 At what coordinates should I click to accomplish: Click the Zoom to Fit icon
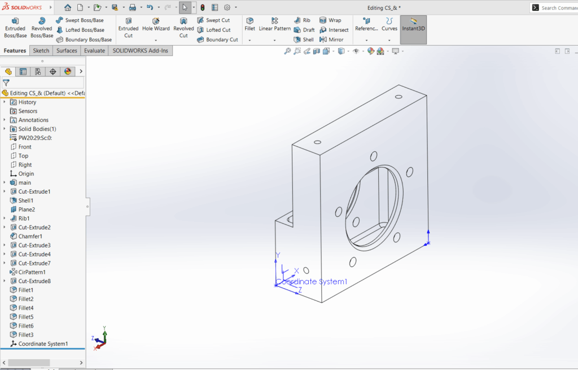(287, 51)
